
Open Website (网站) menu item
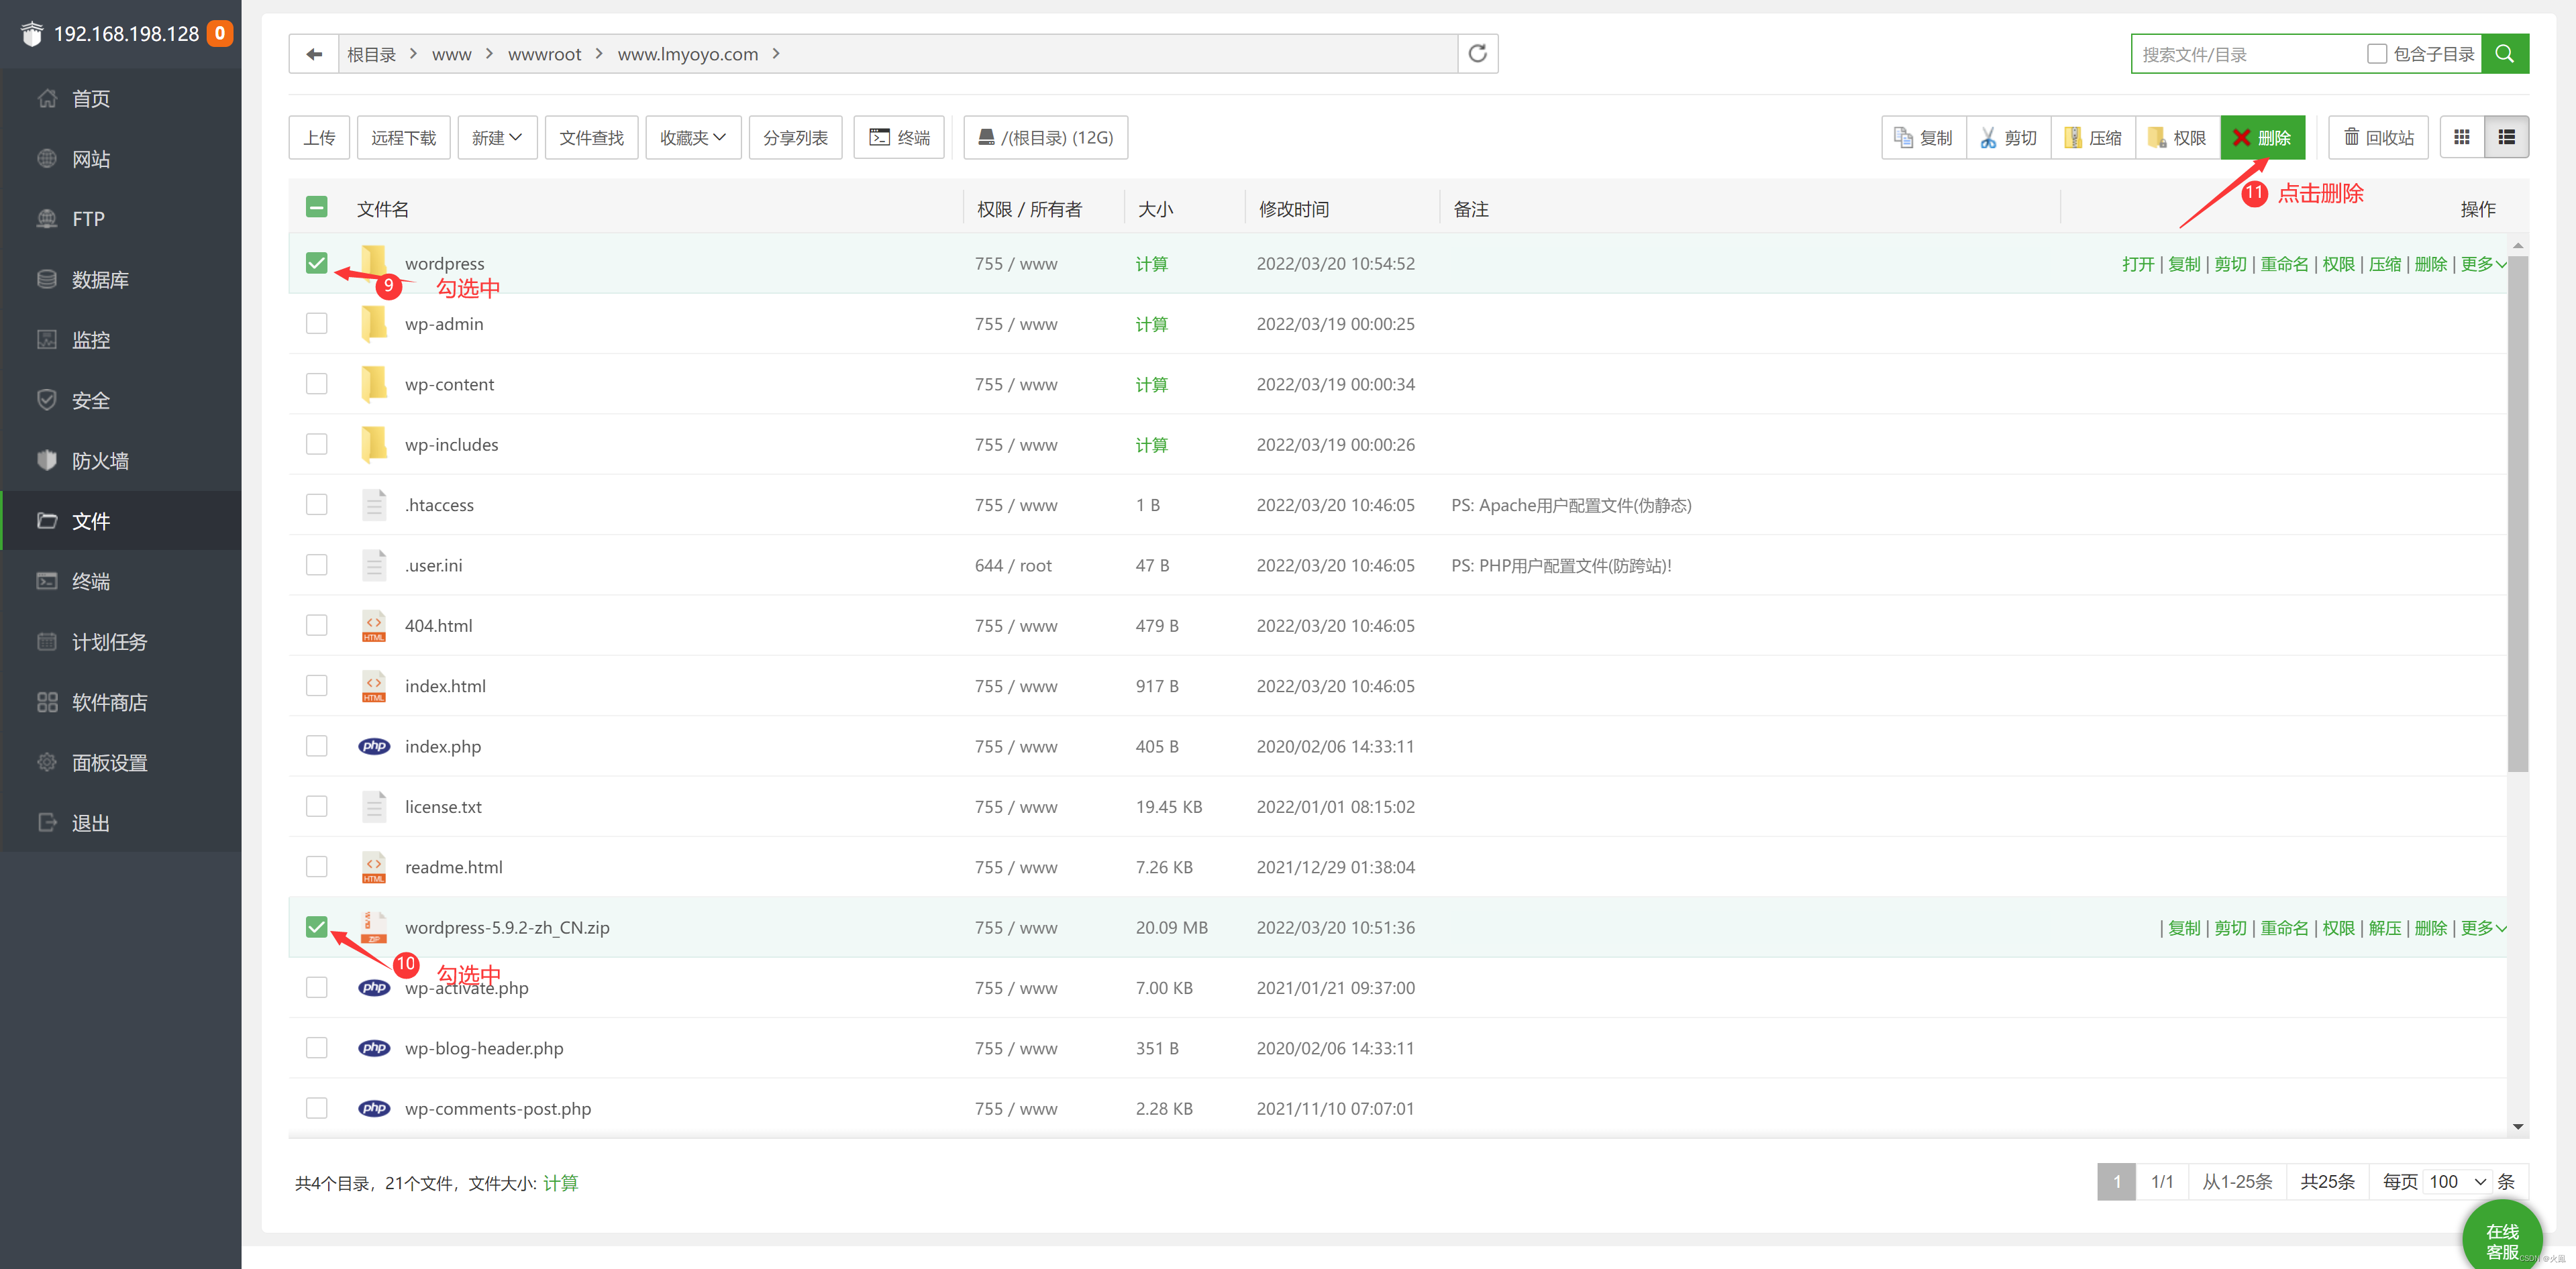(120, 159)
